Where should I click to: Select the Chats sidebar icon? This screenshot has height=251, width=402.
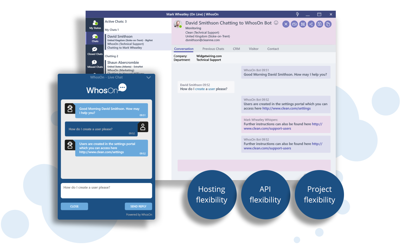pyautogui.click(x=95, y=38)
